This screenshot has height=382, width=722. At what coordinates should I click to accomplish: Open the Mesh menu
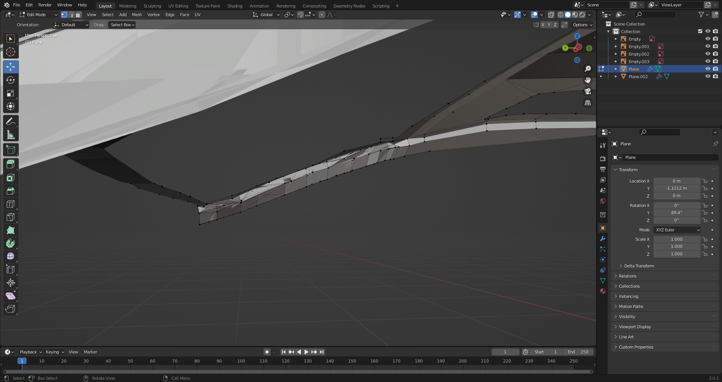137,15
